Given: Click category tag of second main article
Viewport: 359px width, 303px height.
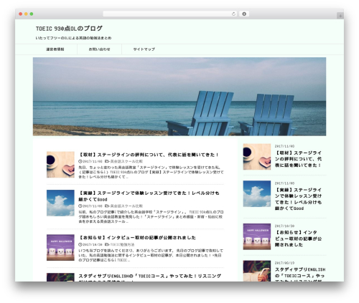Looking at the screenshot, I should [126, 206].
